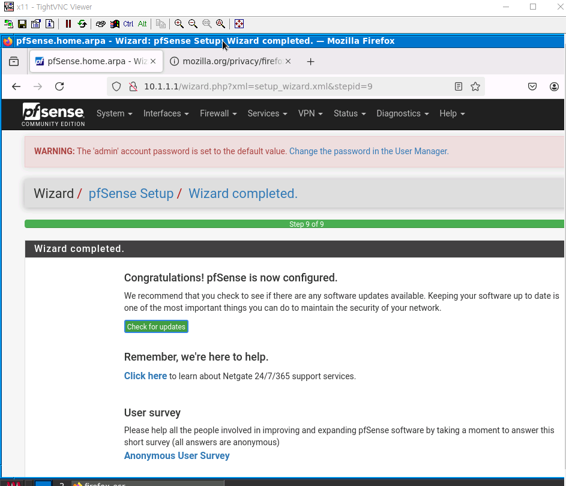Viewport: 566px width, 486px height.
Task: Open Firefox account profile icon
Action: tap(554, 86)
